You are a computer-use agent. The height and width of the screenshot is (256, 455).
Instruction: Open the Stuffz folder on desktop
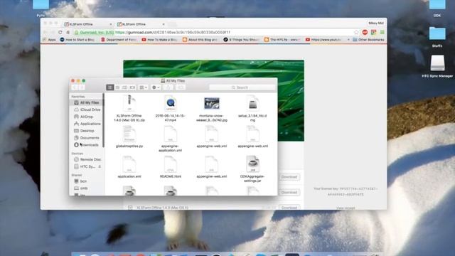[x=437, y=37]
